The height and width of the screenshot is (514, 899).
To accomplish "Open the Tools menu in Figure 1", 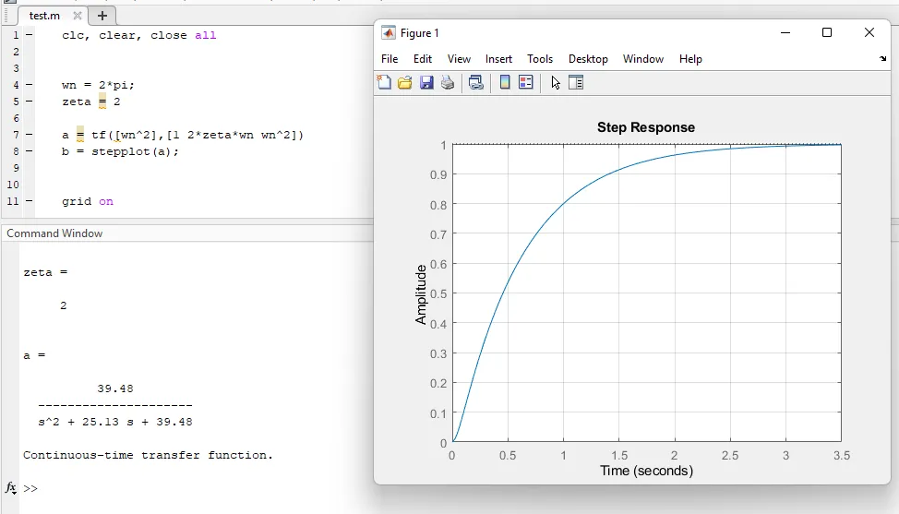I will [540, 59].
